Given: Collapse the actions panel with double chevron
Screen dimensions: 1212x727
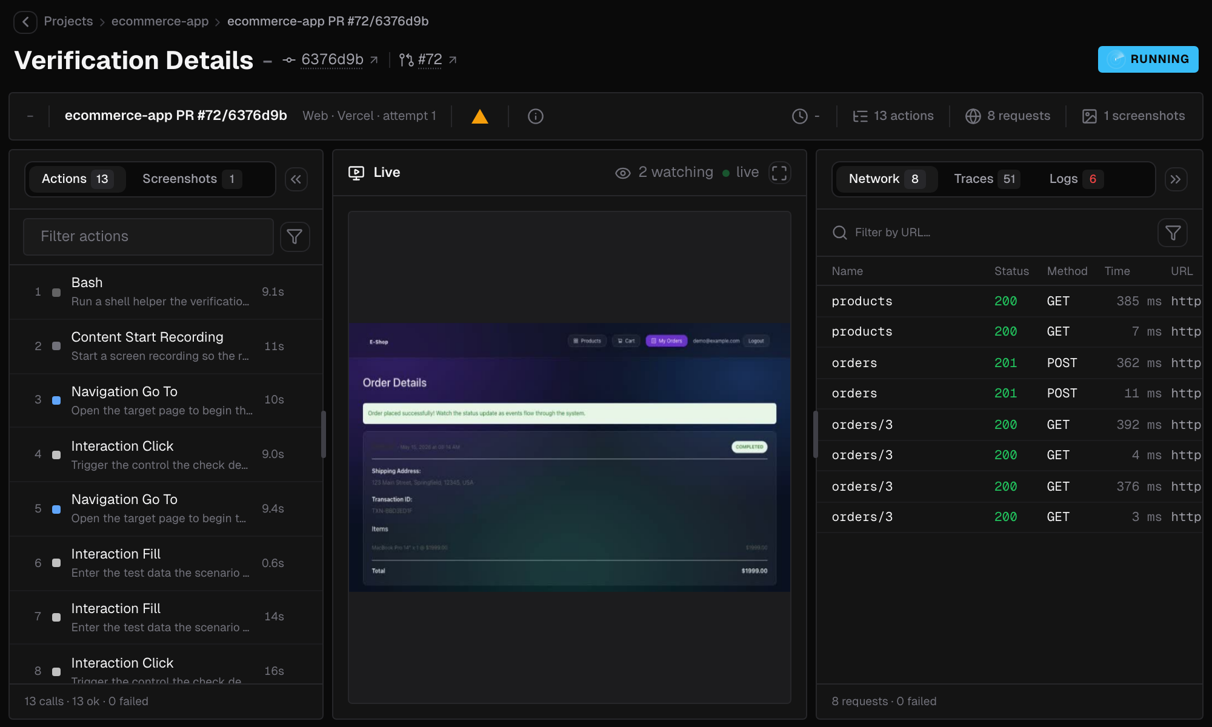Looking at the screenshot, I should (296, 179).
